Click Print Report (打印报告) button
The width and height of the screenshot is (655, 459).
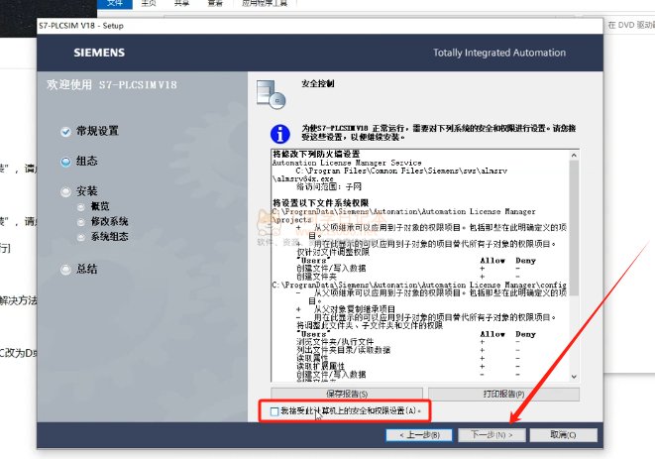coord(503,394)
